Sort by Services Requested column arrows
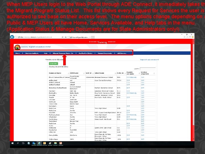The height and width of the screenshot is (154, 205). point(154,73)
